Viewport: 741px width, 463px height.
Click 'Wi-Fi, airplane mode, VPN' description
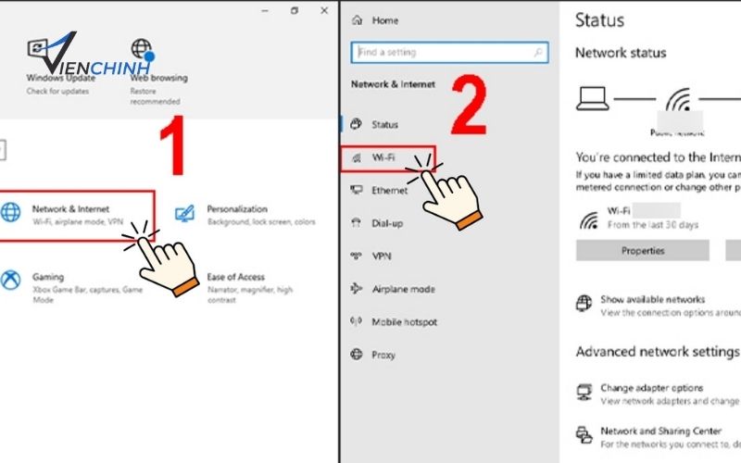(x=78, y=222)
